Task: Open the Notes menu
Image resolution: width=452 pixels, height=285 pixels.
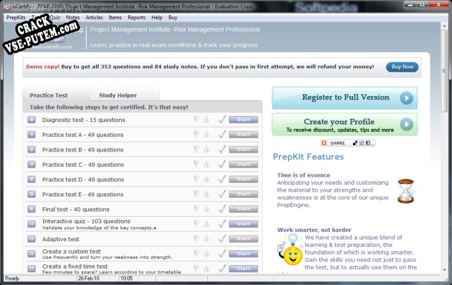Action: tap(73, 18)
